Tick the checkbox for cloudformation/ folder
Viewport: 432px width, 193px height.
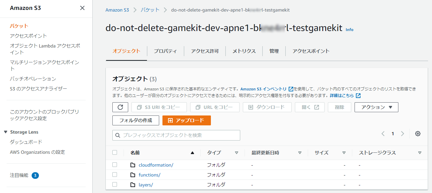point(115,165)
